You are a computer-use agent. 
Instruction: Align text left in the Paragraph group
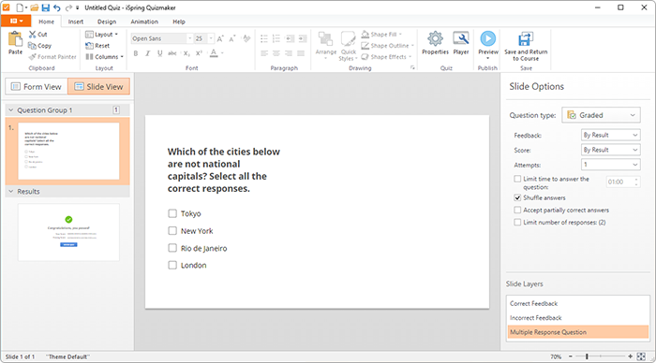tap(264, 53)
